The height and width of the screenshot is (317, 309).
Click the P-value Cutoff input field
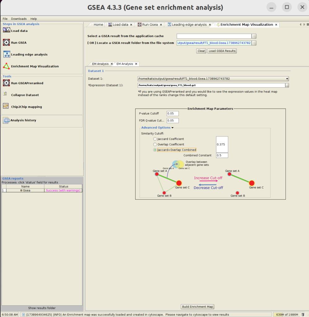[x=172, y=114]
